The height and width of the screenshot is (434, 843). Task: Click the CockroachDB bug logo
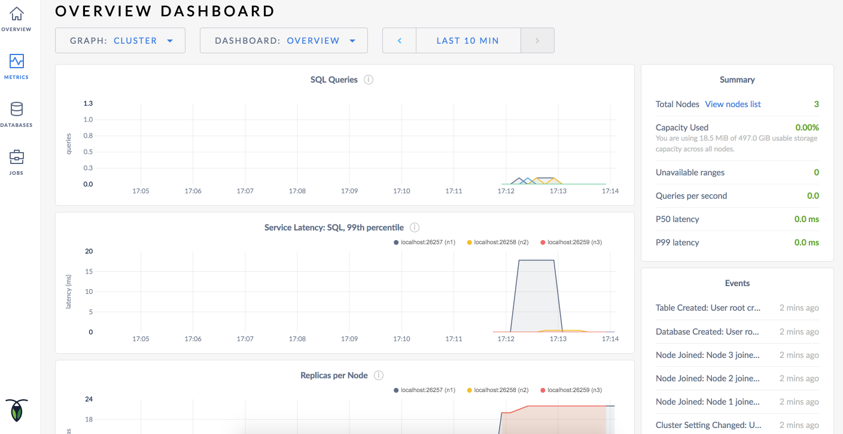[16, 411]
